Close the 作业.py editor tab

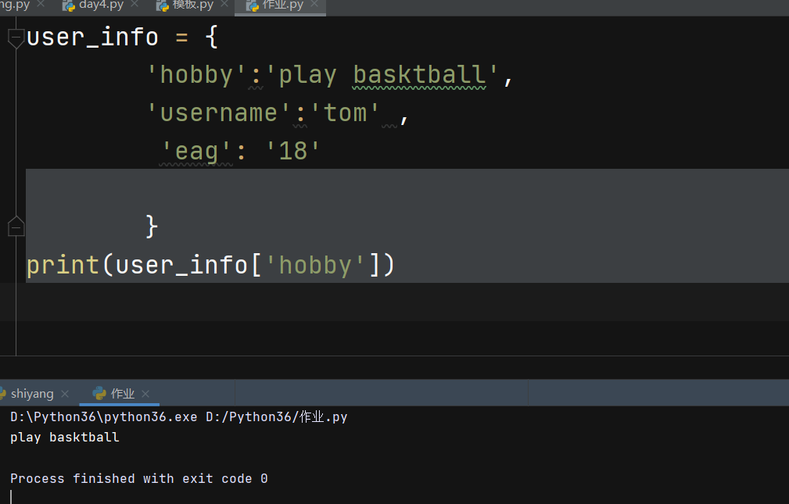tap(314, 5)
